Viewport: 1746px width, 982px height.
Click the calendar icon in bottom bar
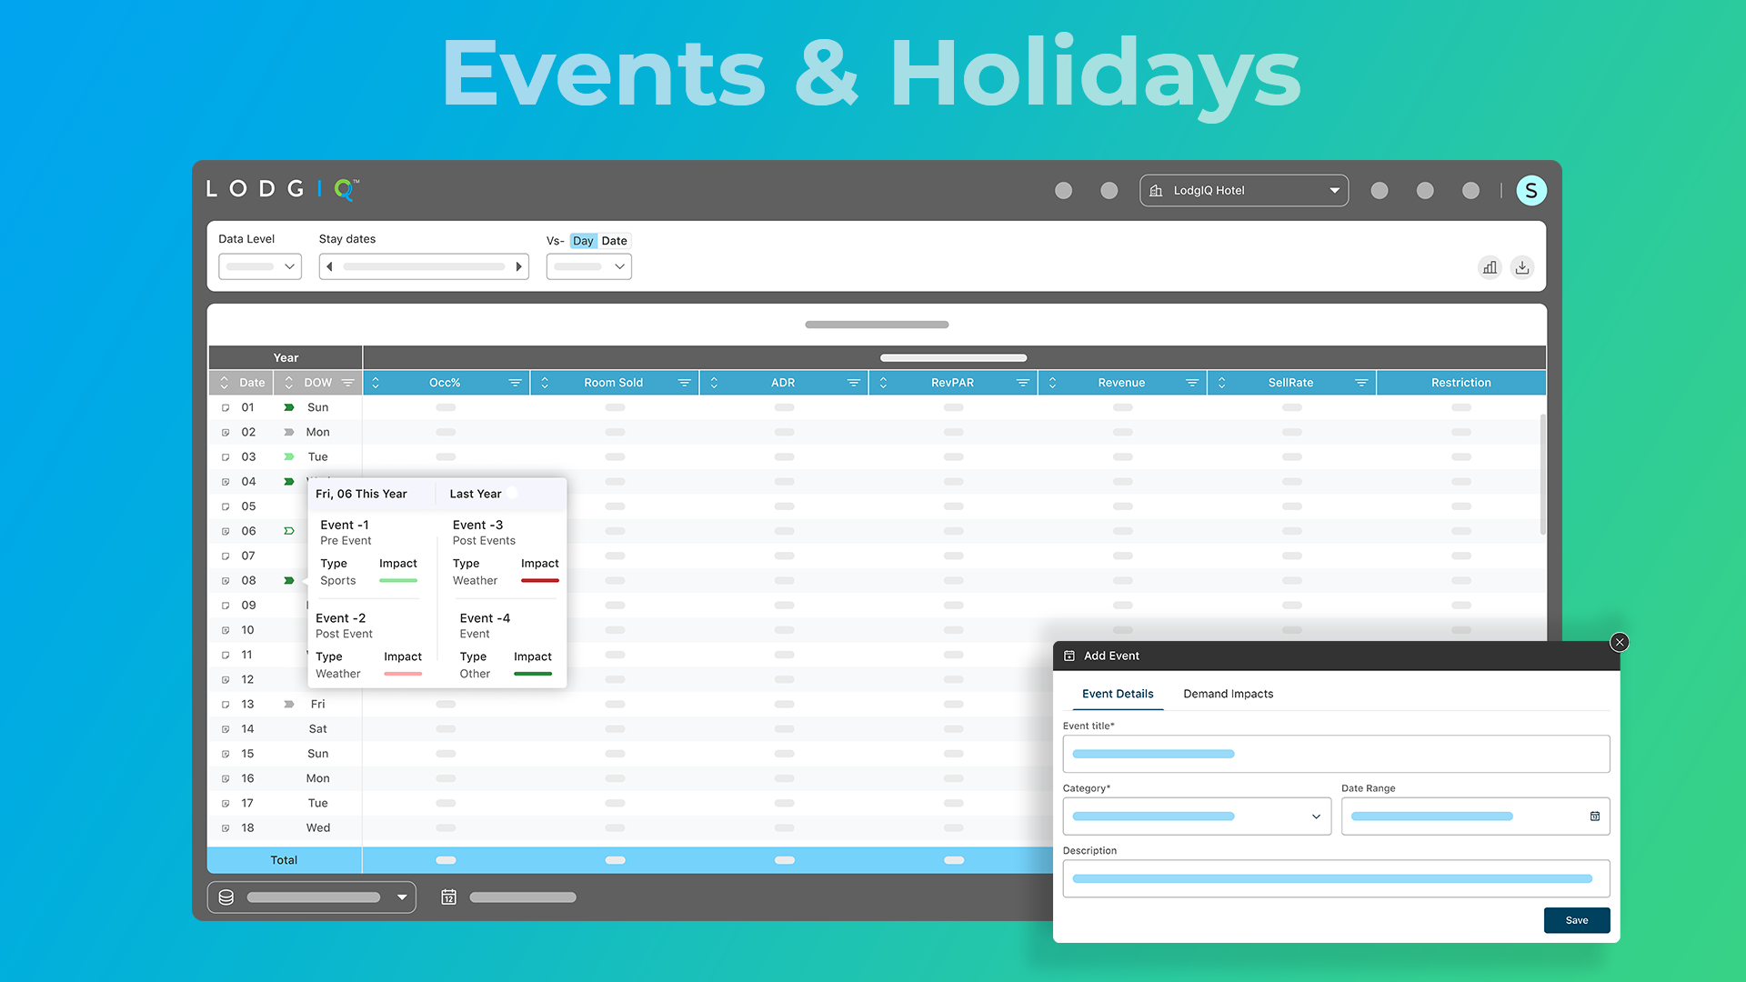(x=448, y=897)
